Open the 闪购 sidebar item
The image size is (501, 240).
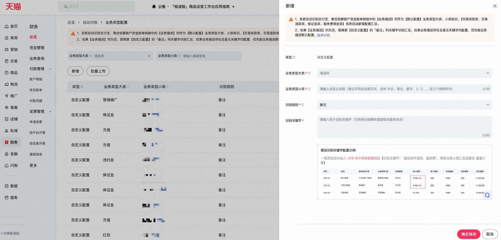coord(11,165)
